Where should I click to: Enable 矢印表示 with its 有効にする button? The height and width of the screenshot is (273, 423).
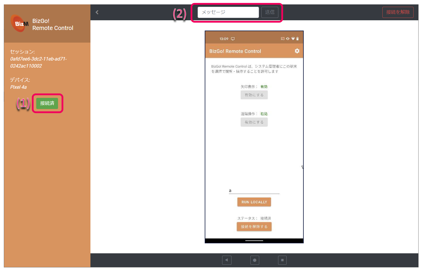254,95
